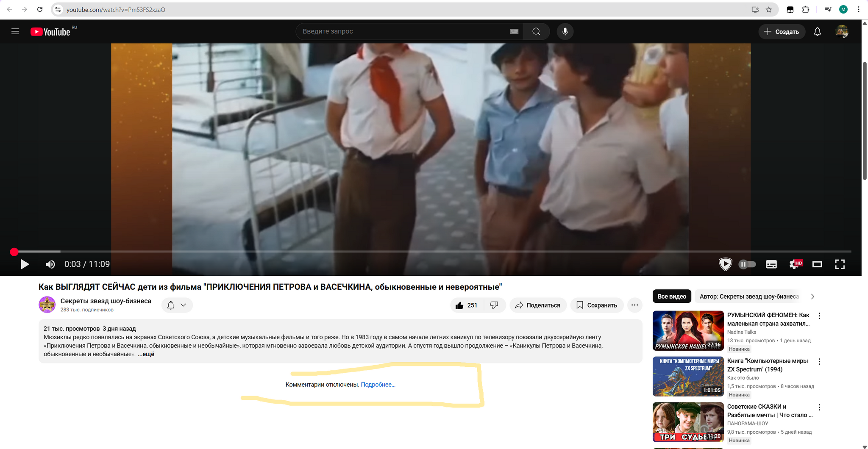Click the black extension icon in toolbar
The image size is (868, 449).
click(x=790, y=9)
